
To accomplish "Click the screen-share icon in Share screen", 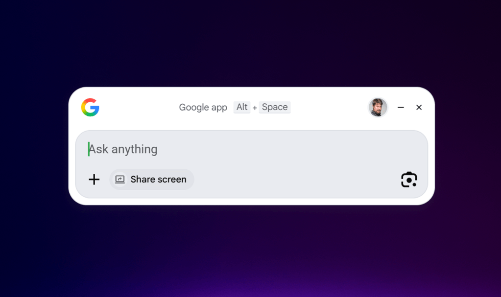I will [x=121, y=179].
